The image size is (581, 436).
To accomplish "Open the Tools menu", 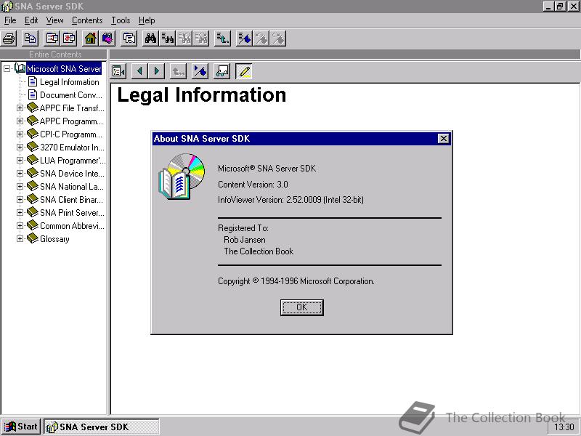I will coord(121,20).
